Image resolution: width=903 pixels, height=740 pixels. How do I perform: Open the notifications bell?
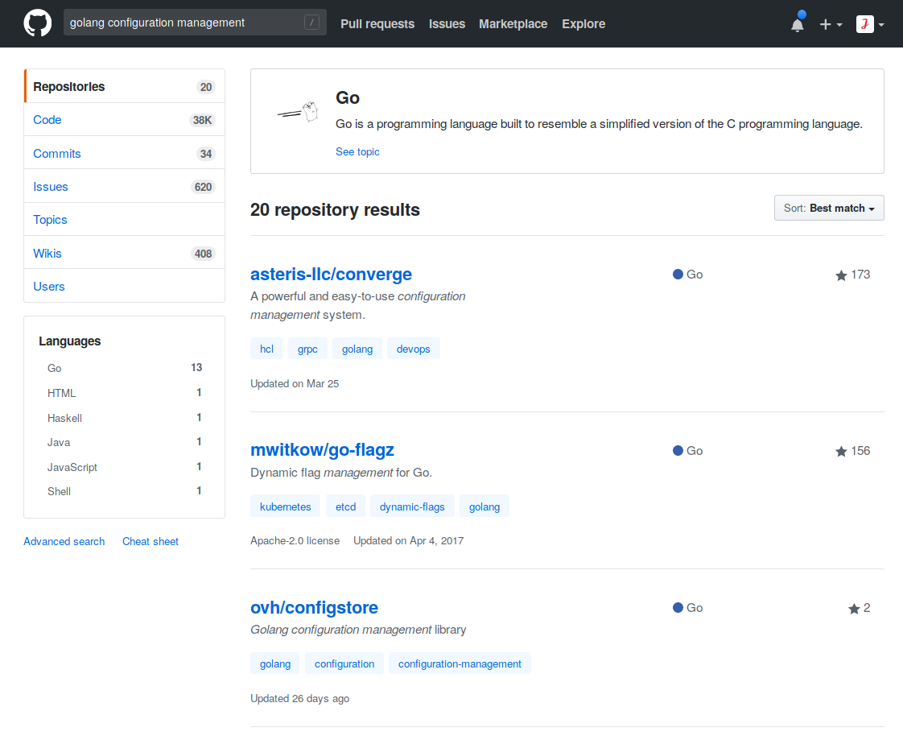tap(798, 23)
